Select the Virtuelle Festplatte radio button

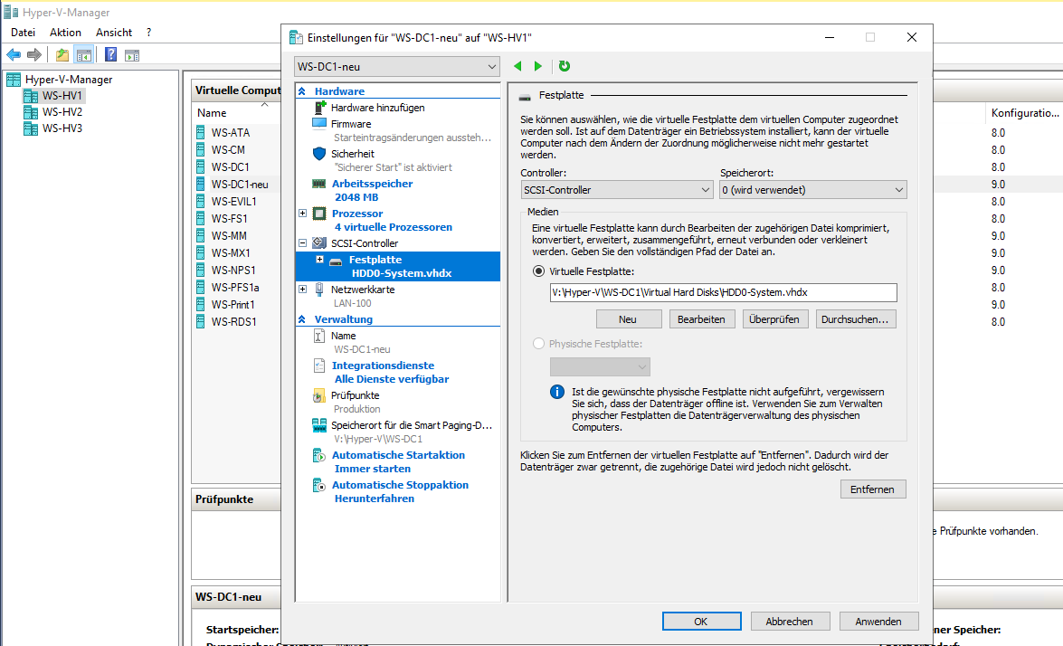coord(539,271)
